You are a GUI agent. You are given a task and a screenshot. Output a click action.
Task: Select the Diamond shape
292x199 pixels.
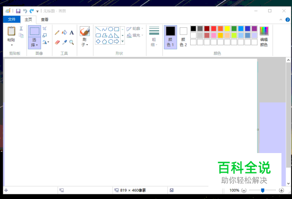coord(98,41)
